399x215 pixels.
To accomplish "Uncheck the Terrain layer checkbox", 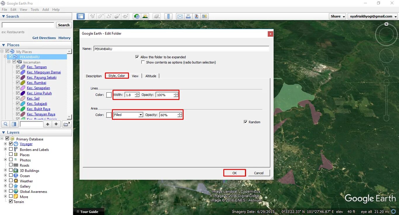I will (x=11, y=202).
